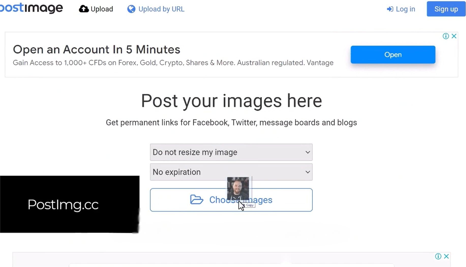Screen dimensions: 466x267
Task: Dismiss the bottom advertisement
Action: 446,256
